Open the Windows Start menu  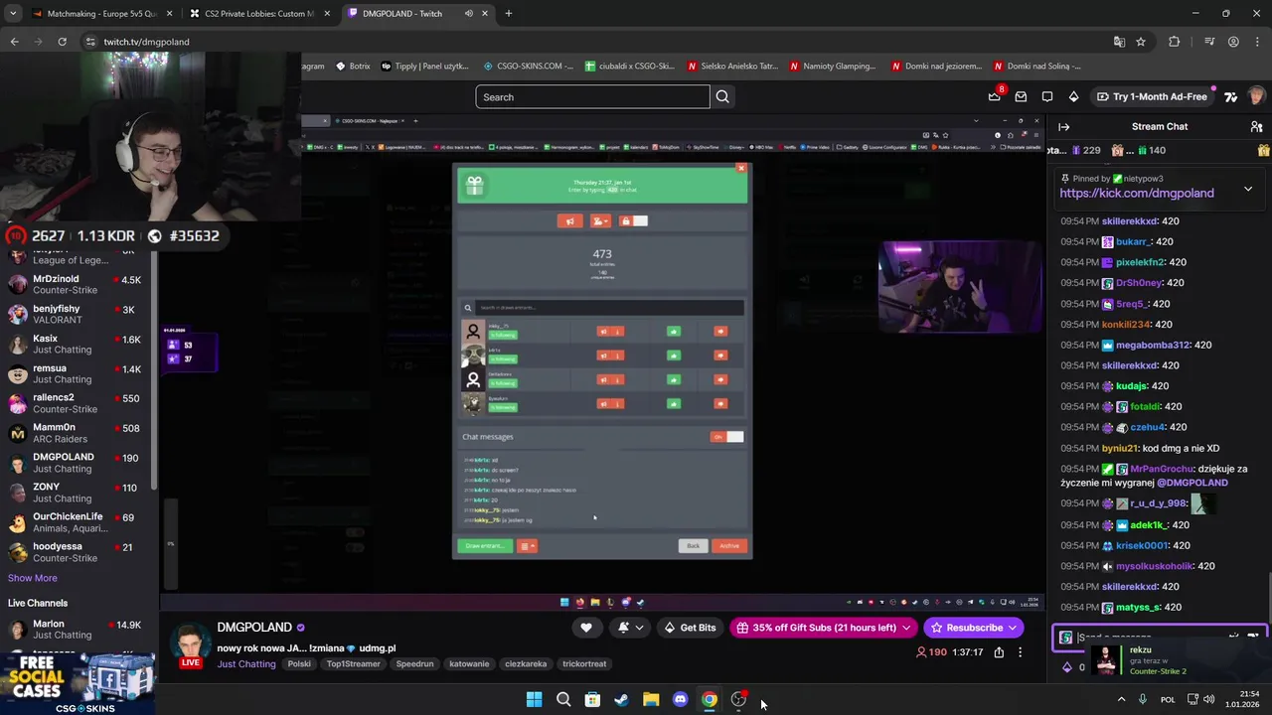click(x=534, y=699)
